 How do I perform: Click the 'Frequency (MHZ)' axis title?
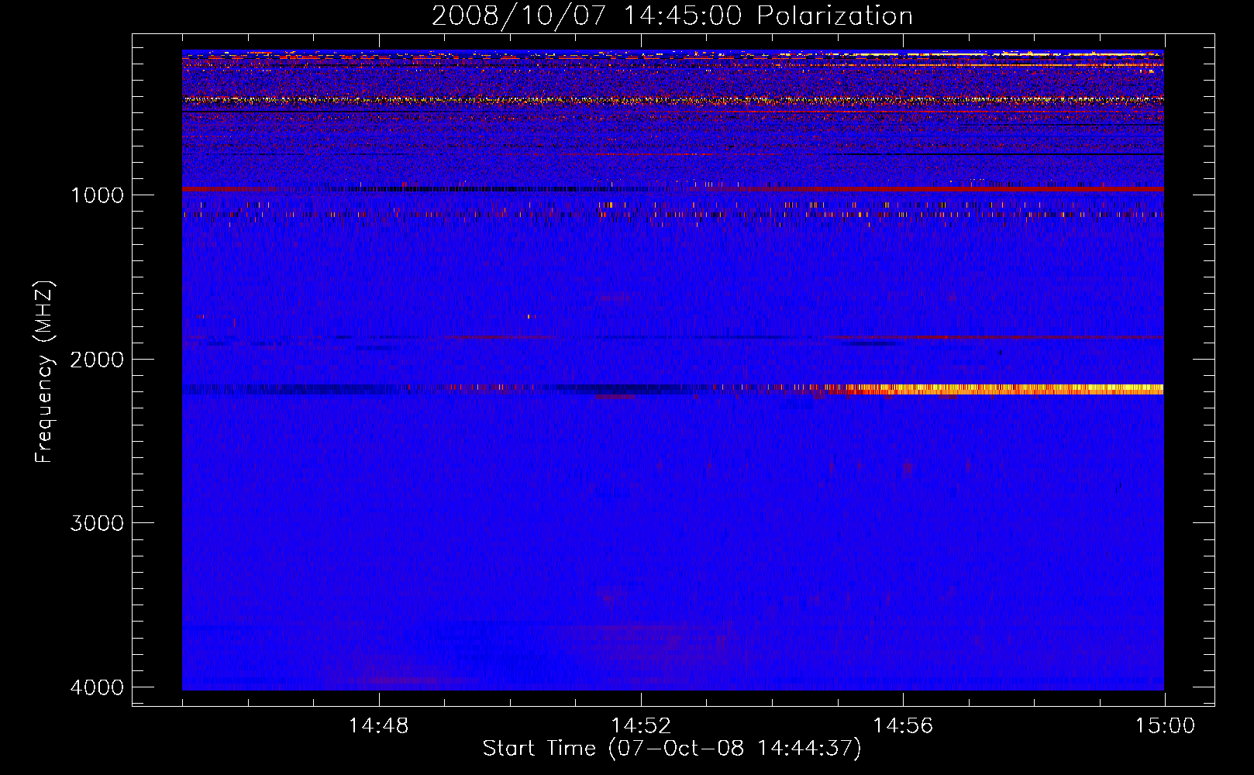click(x=45, y=372)
